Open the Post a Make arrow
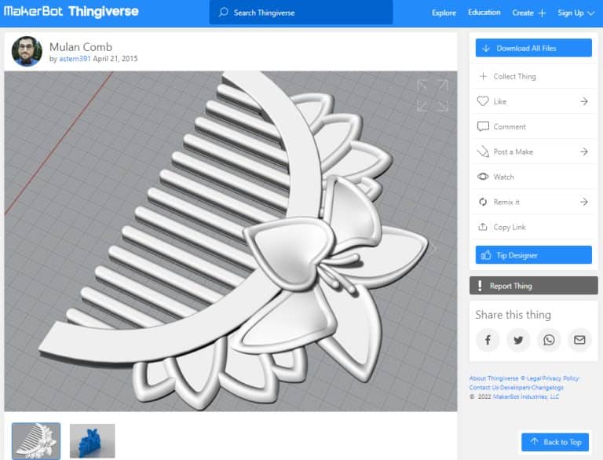The image size is (603, 460). tap(584, 152)
